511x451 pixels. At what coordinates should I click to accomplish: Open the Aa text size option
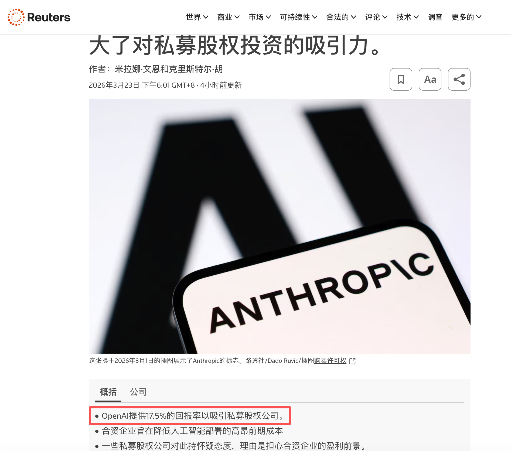(x=430, y=79)
